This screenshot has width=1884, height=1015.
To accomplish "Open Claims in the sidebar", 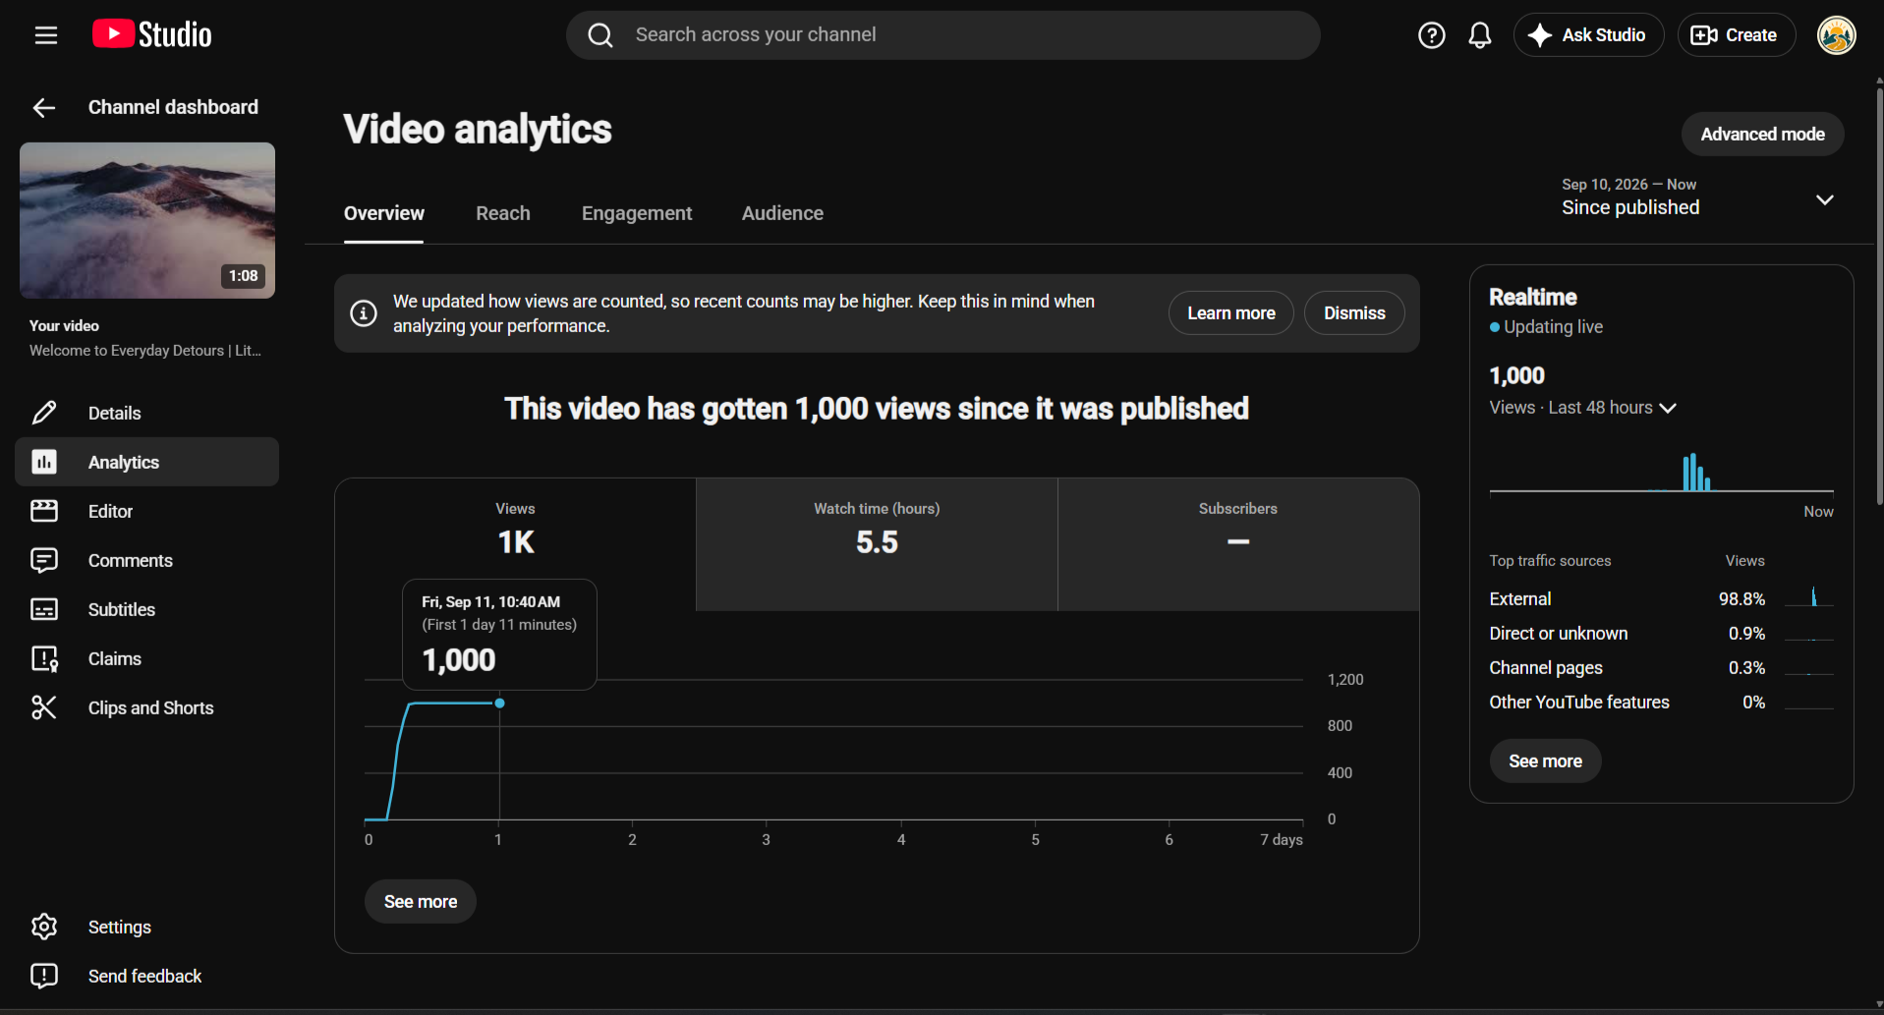I will coord(147,658).
